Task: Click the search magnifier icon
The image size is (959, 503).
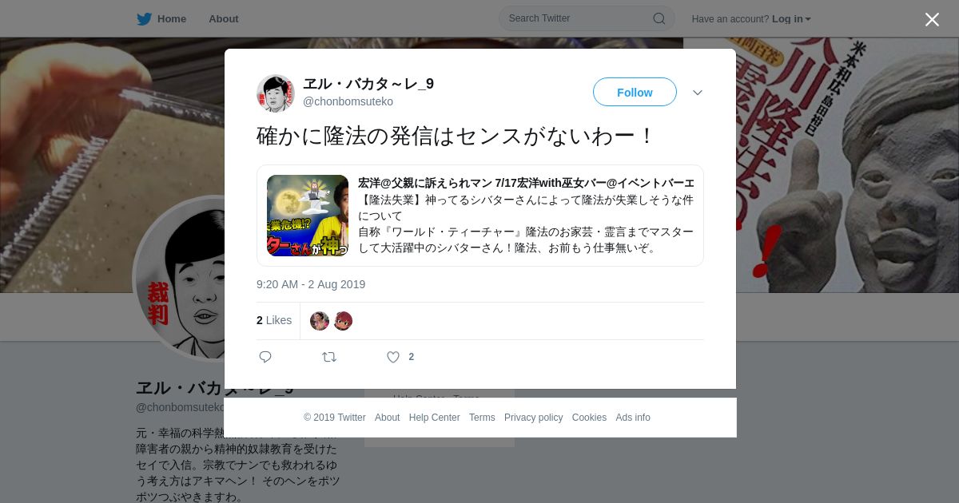Action: pyautogui.click(x=659, y=18)
